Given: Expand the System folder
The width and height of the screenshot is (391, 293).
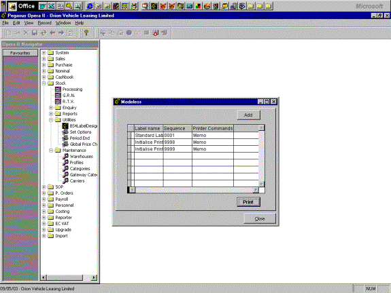Looking at the screenshot, I should tap(44, 53).
